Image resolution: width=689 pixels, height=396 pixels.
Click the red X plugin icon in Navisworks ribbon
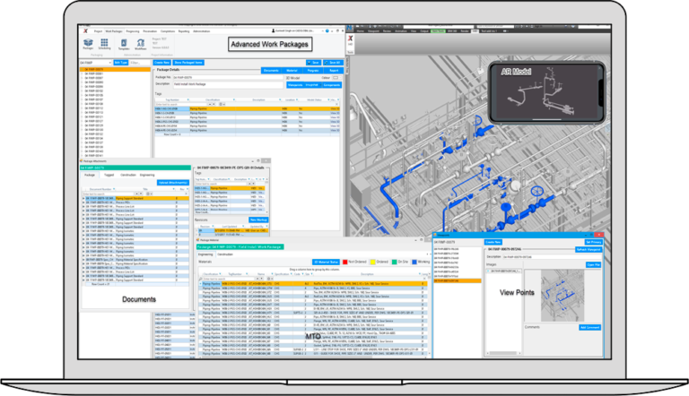point(350,39)
